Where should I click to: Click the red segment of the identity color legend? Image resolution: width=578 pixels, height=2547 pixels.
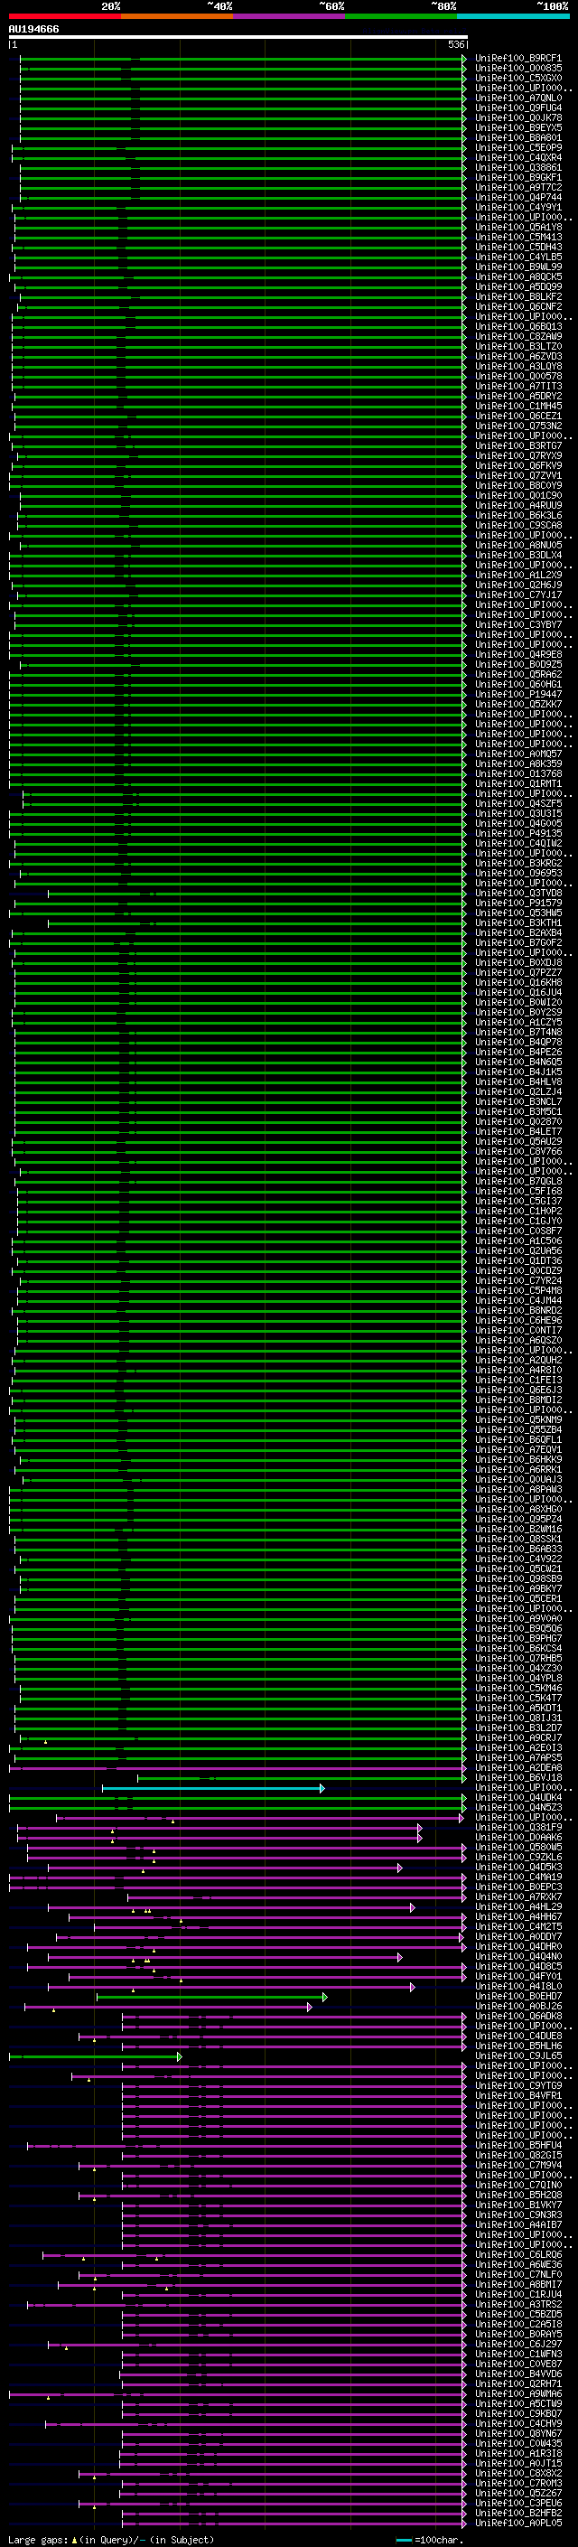[64, 16]
